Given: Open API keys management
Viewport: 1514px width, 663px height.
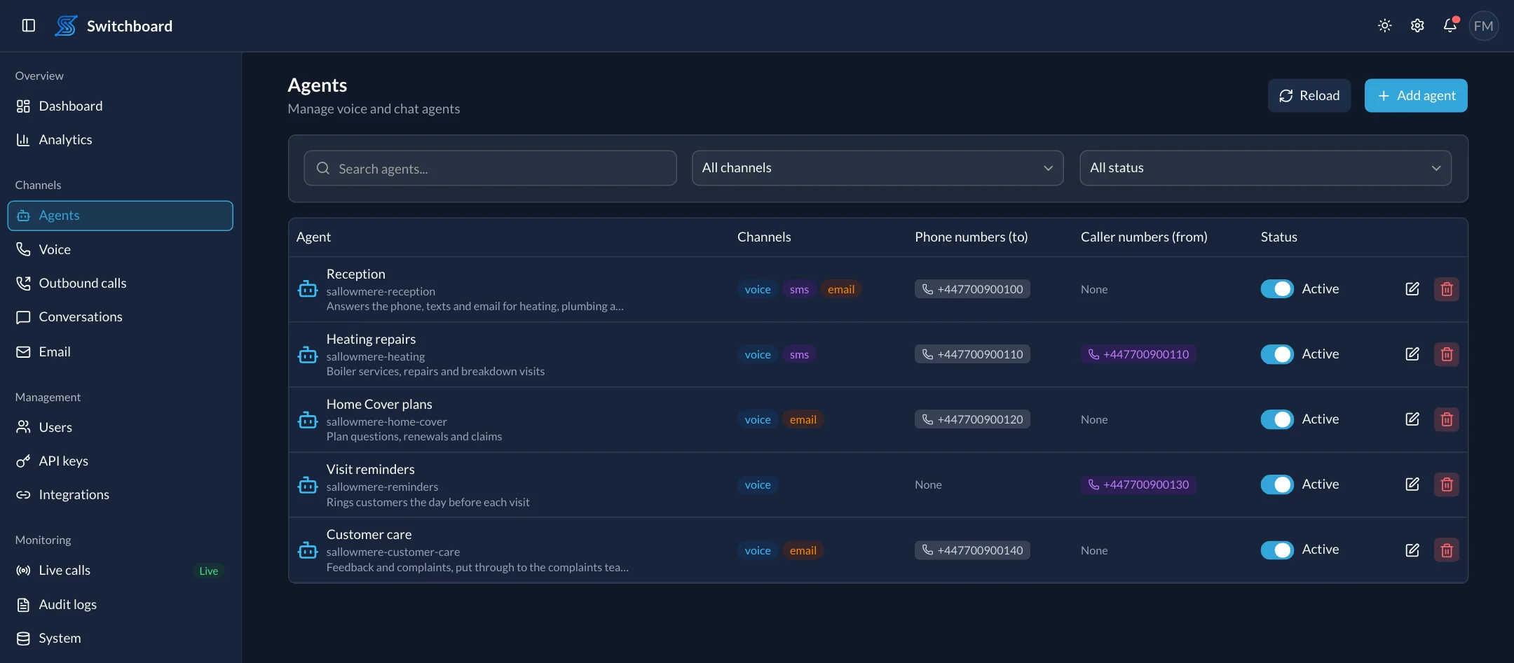Looking at the screenshot, I should click(121, 461).
